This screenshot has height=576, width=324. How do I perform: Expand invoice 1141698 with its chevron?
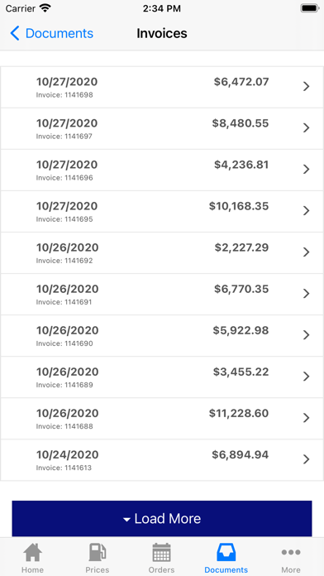click(x=307, y=86)
